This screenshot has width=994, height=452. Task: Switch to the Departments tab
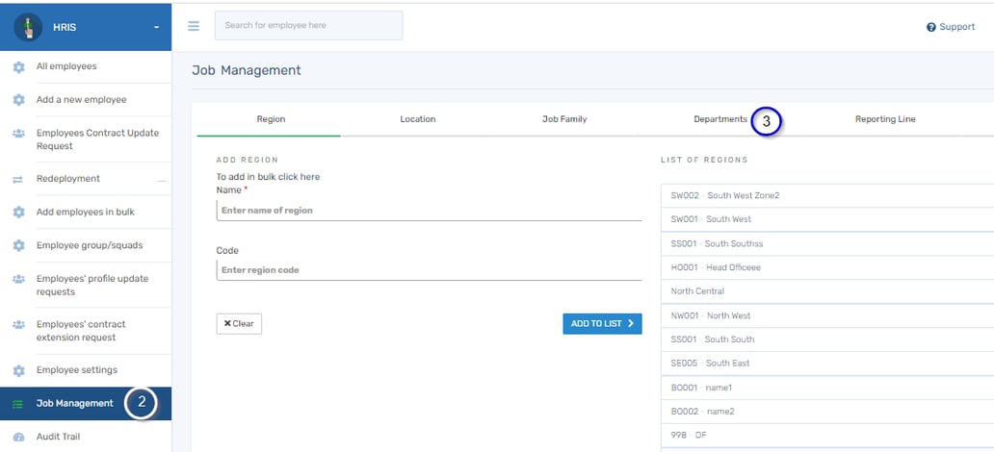719,119
